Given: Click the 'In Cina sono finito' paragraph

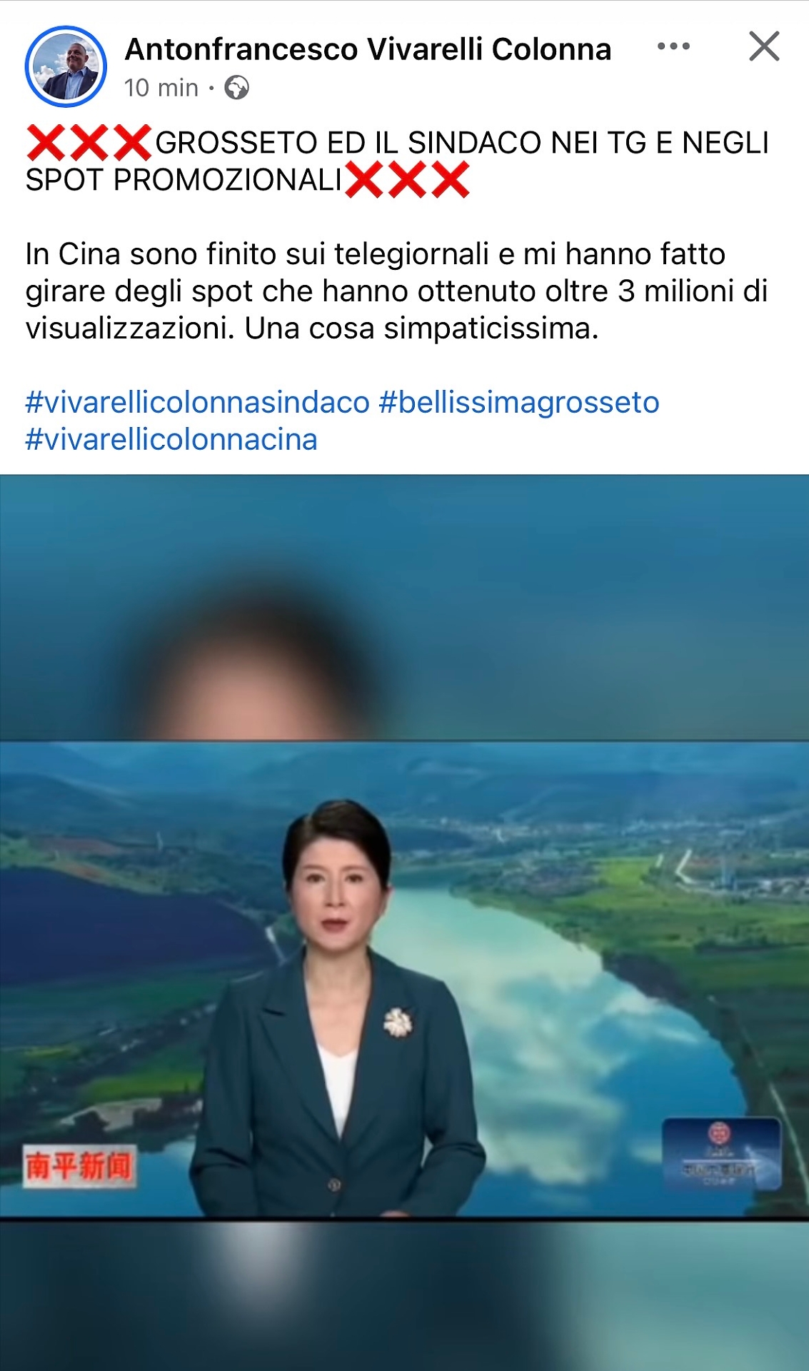Looking at the screenshot, I should click(397, 291).
